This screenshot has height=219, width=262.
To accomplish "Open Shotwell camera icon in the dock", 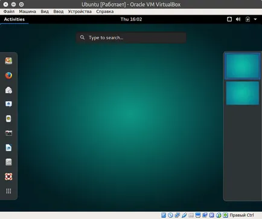I will click(x=8, y=133).
